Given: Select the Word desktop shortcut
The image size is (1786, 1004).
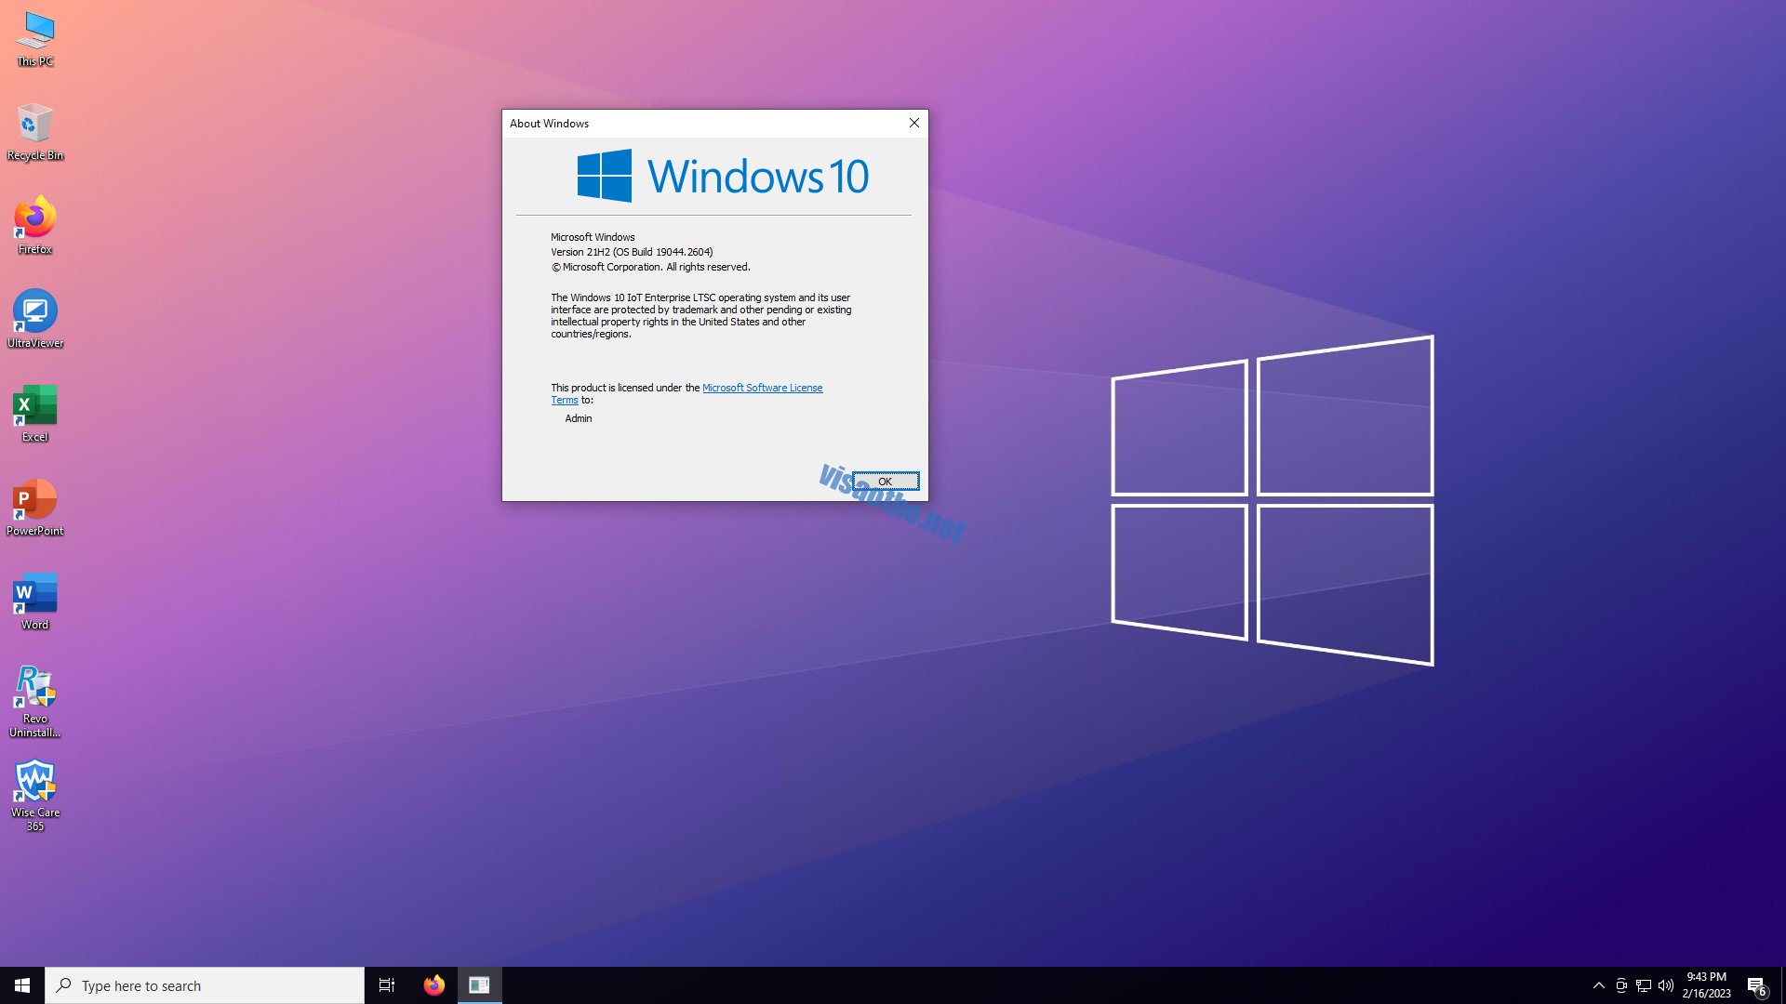Looking at the screenshot, I should (35, 601).
